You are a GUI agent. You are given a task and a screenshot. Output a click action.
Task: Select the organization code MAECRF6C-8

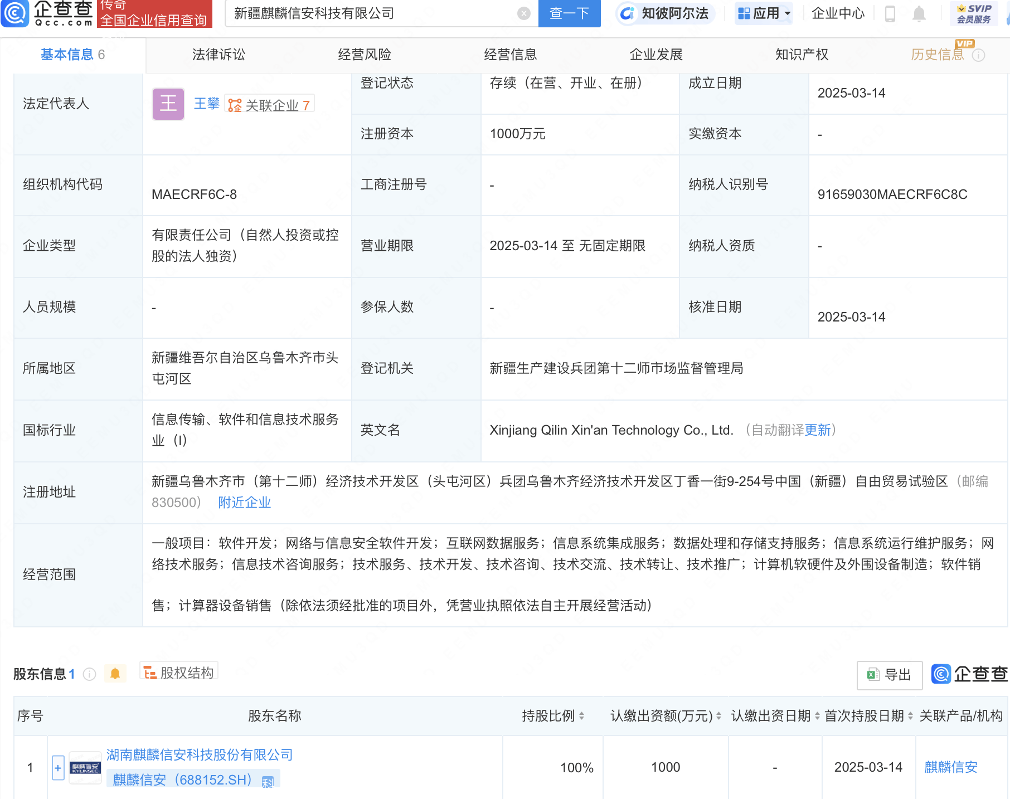[194, 194]
